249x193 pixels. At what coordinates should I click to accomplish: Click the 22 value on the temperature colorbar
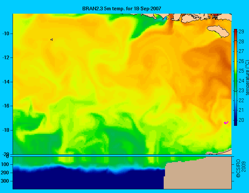click(241, 100)
